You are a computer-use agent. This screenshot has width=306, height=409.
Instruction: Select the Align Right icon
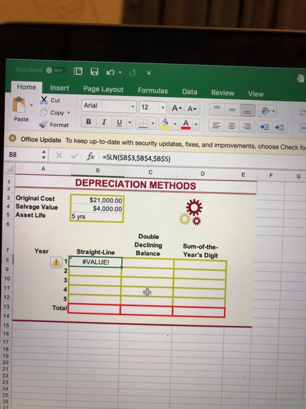tap(247, 127)
